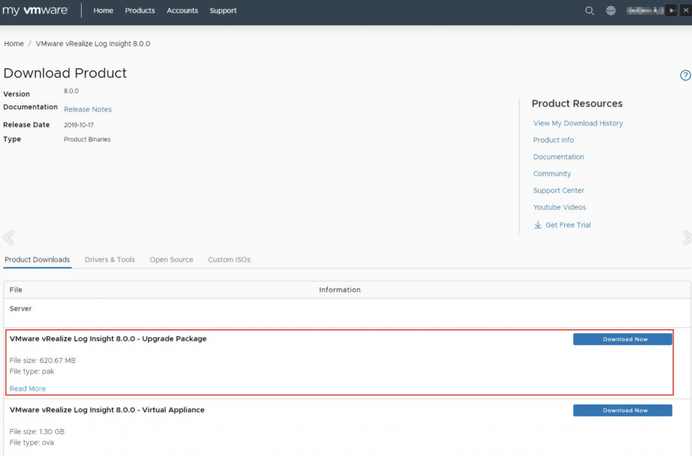
Task: Open the Support menu
Action: (x=223, y=11)
